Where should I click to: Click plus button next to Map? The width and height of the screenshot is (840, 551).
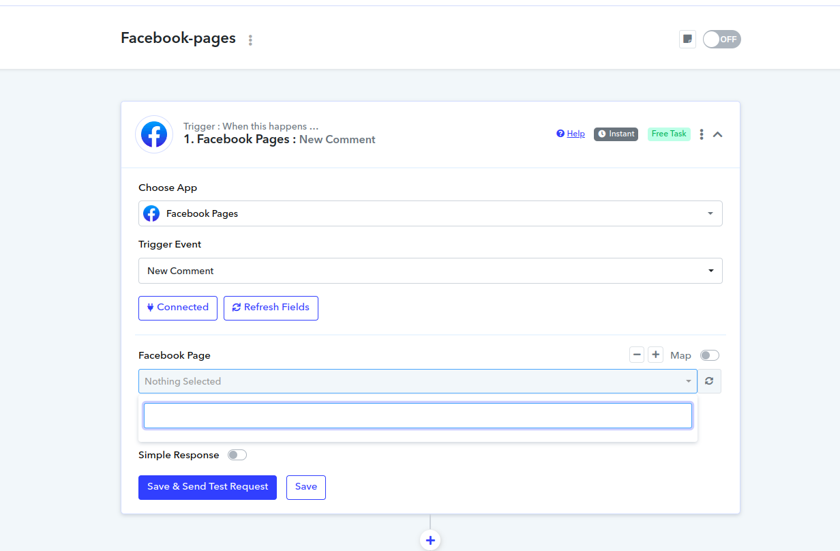655,355
